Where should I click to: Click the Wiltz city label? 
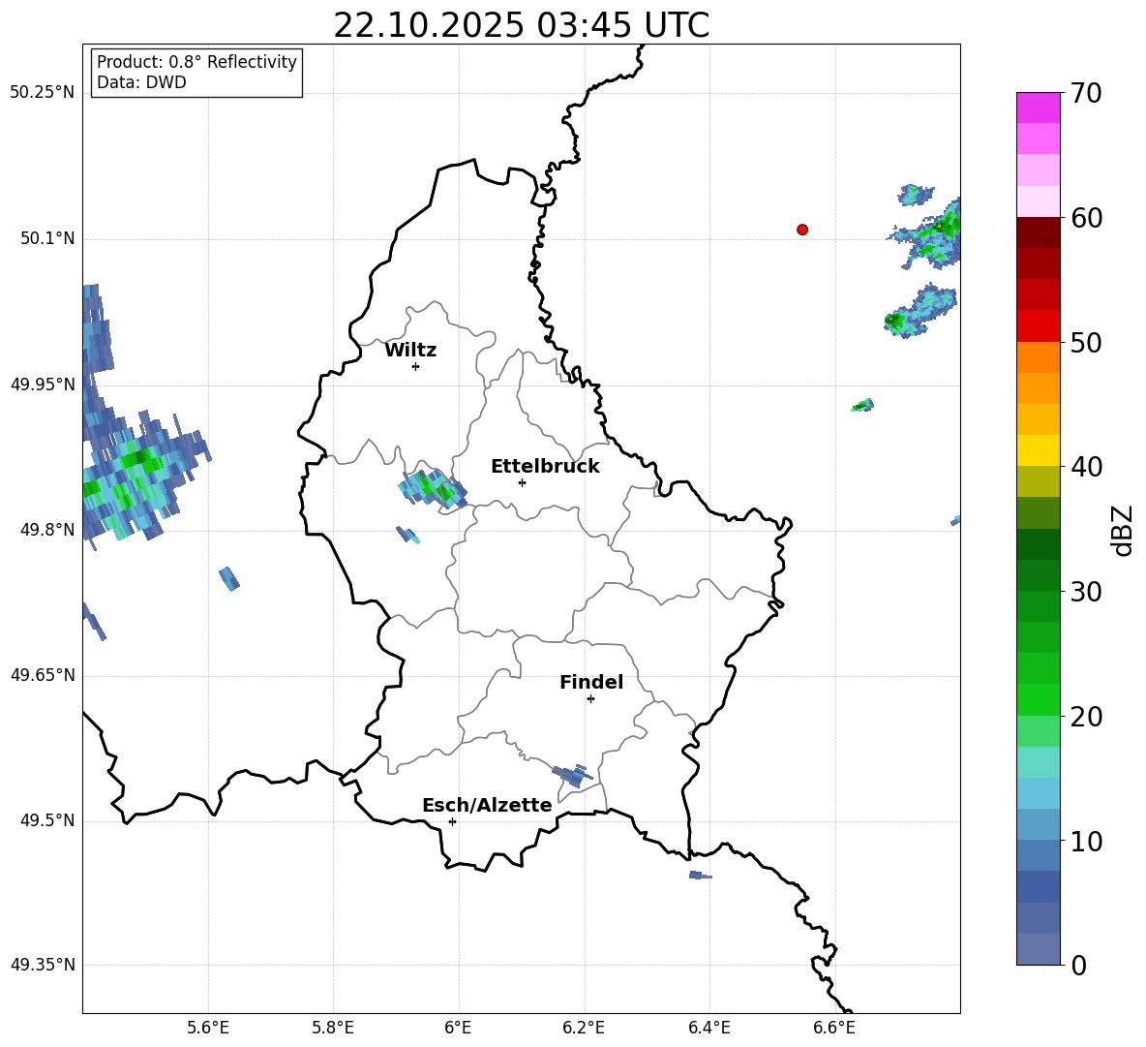tap(410, 351)
